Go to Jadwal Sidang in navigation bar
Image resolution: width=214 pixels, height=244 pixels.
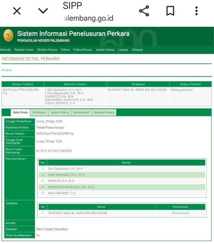point(105,50)
